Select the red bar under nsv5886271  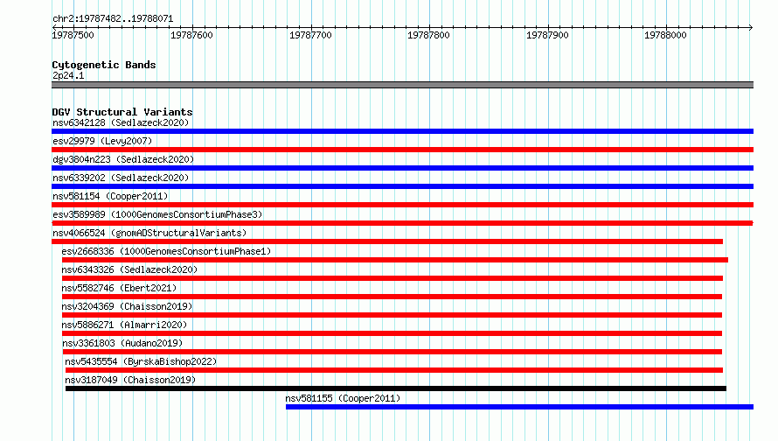click(392, 333)
